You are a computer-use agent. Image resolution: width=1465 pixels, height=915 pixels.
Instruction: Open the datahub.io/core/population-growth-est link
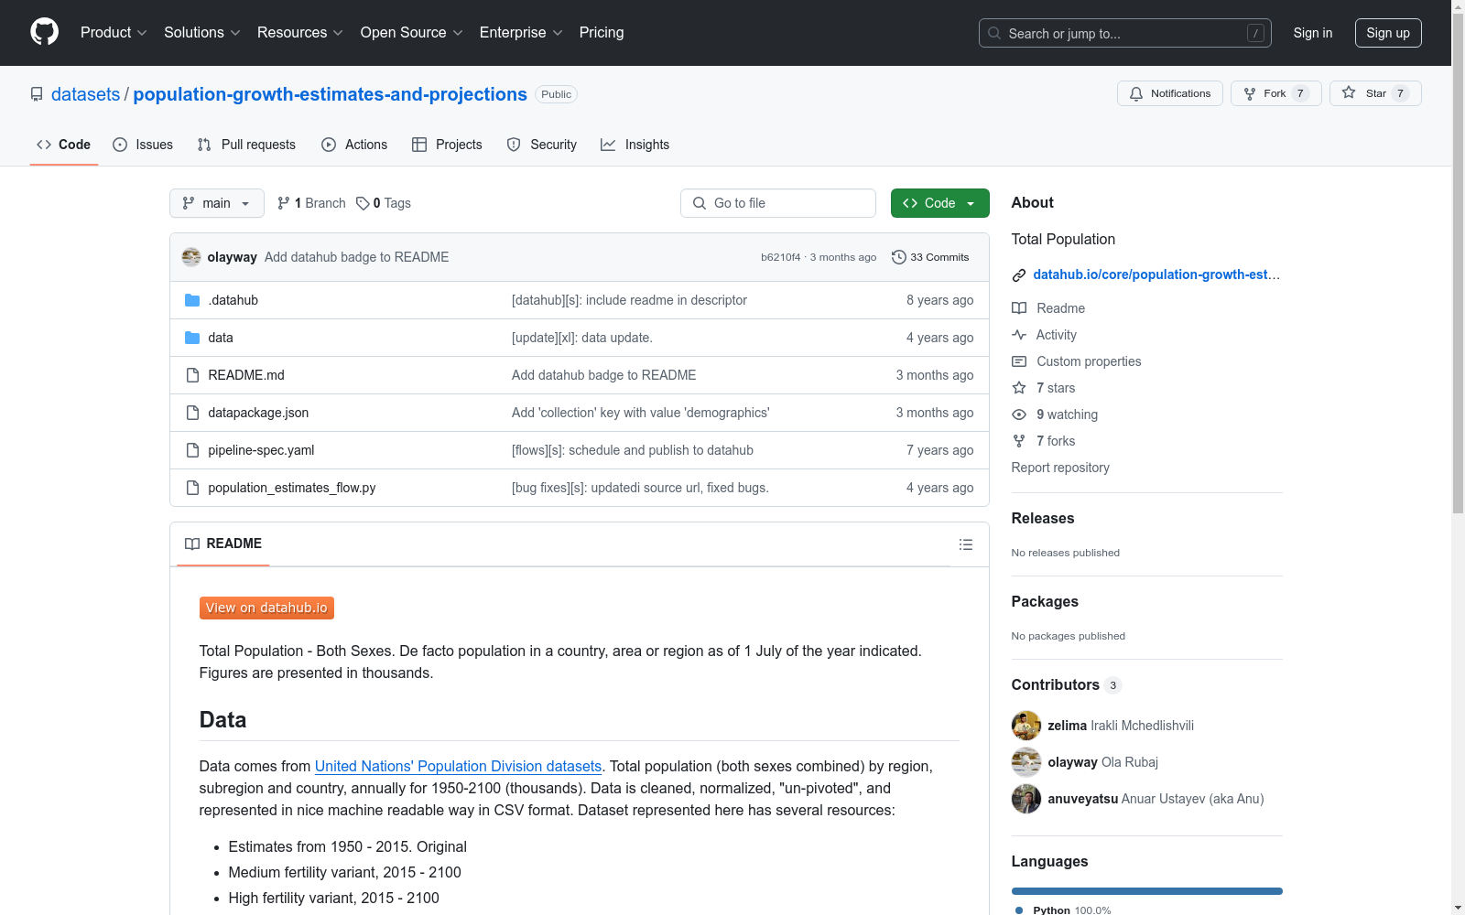[x=1156, y=274]
